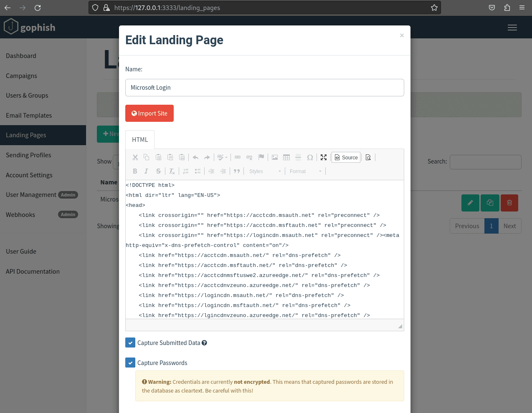Click the Remove Format icon

point(172,171)
